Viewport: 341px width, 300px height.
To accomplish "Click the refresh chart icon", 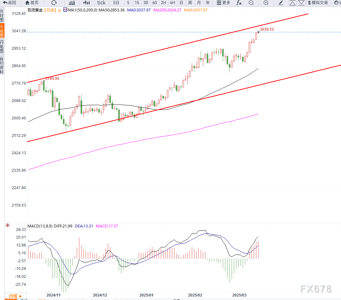I will pos(54,3).
